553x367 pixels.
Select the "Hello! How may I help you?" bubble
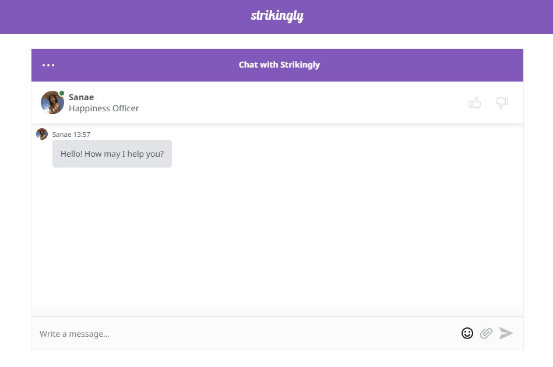point(112,154)
